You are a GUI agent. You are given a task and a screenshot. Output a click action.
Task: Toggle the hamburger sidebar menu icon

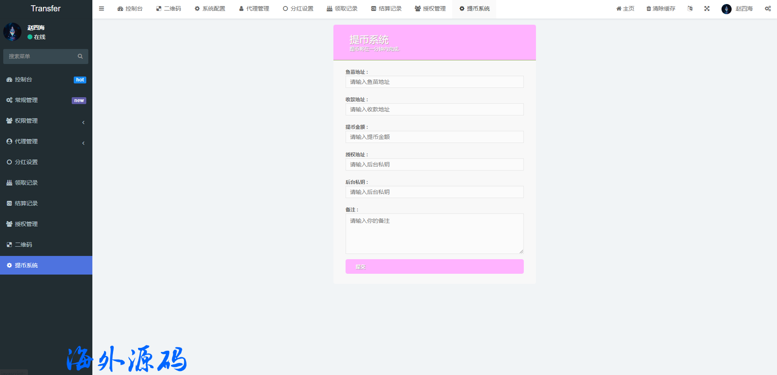pyautogui.click(x=101, y=9)
